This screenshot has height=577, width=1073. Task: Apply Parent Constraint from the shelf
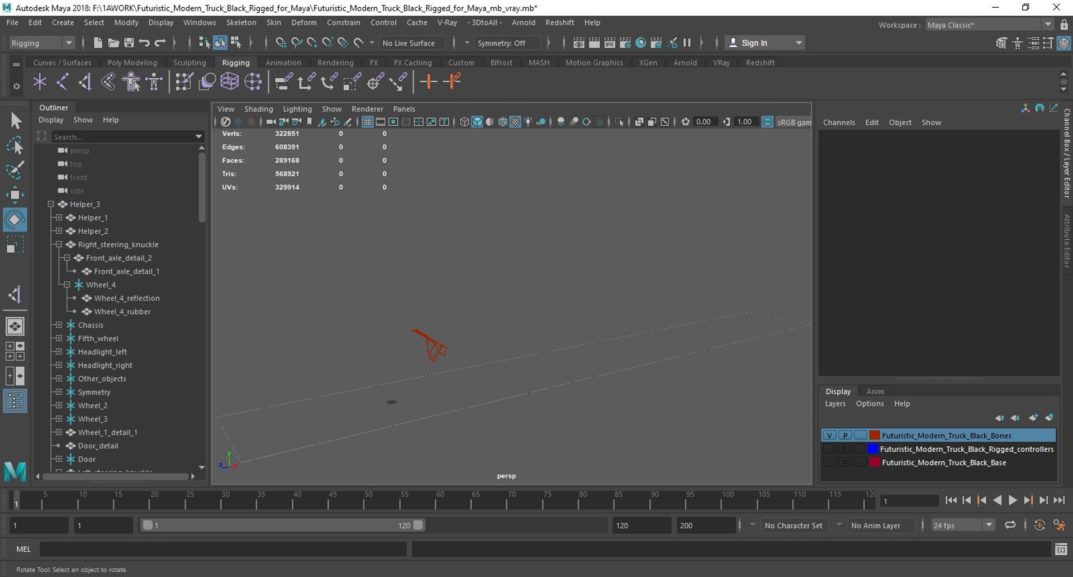pyautogui.click(x=283, y=82)
